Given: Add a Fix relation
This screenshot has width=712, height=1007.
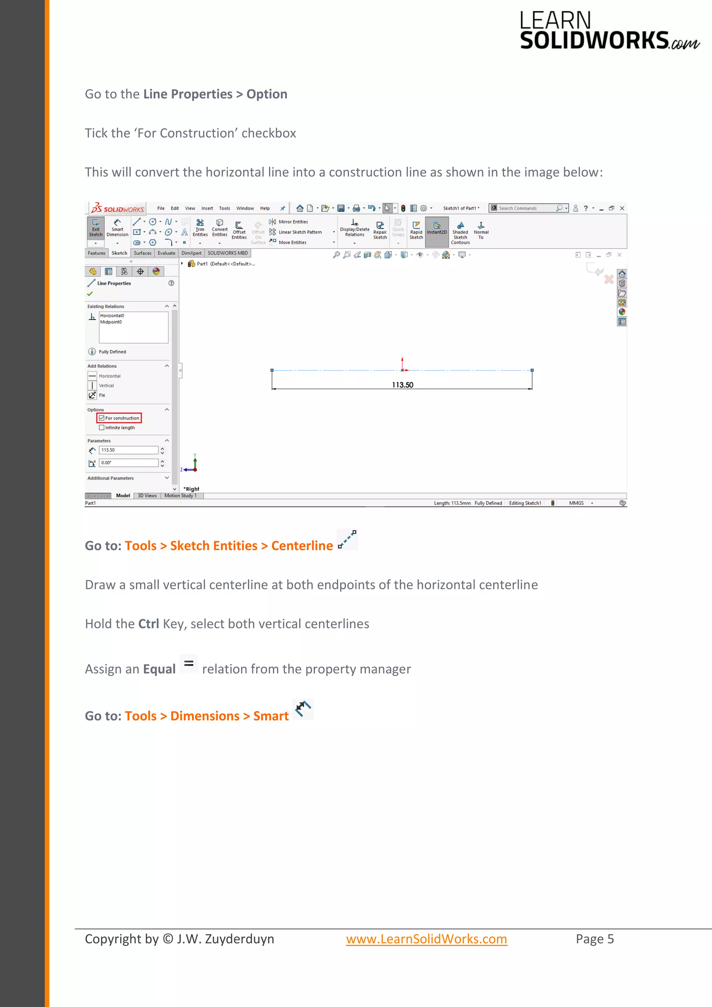Looking at the screenshot, I should (x=97, y=395).
